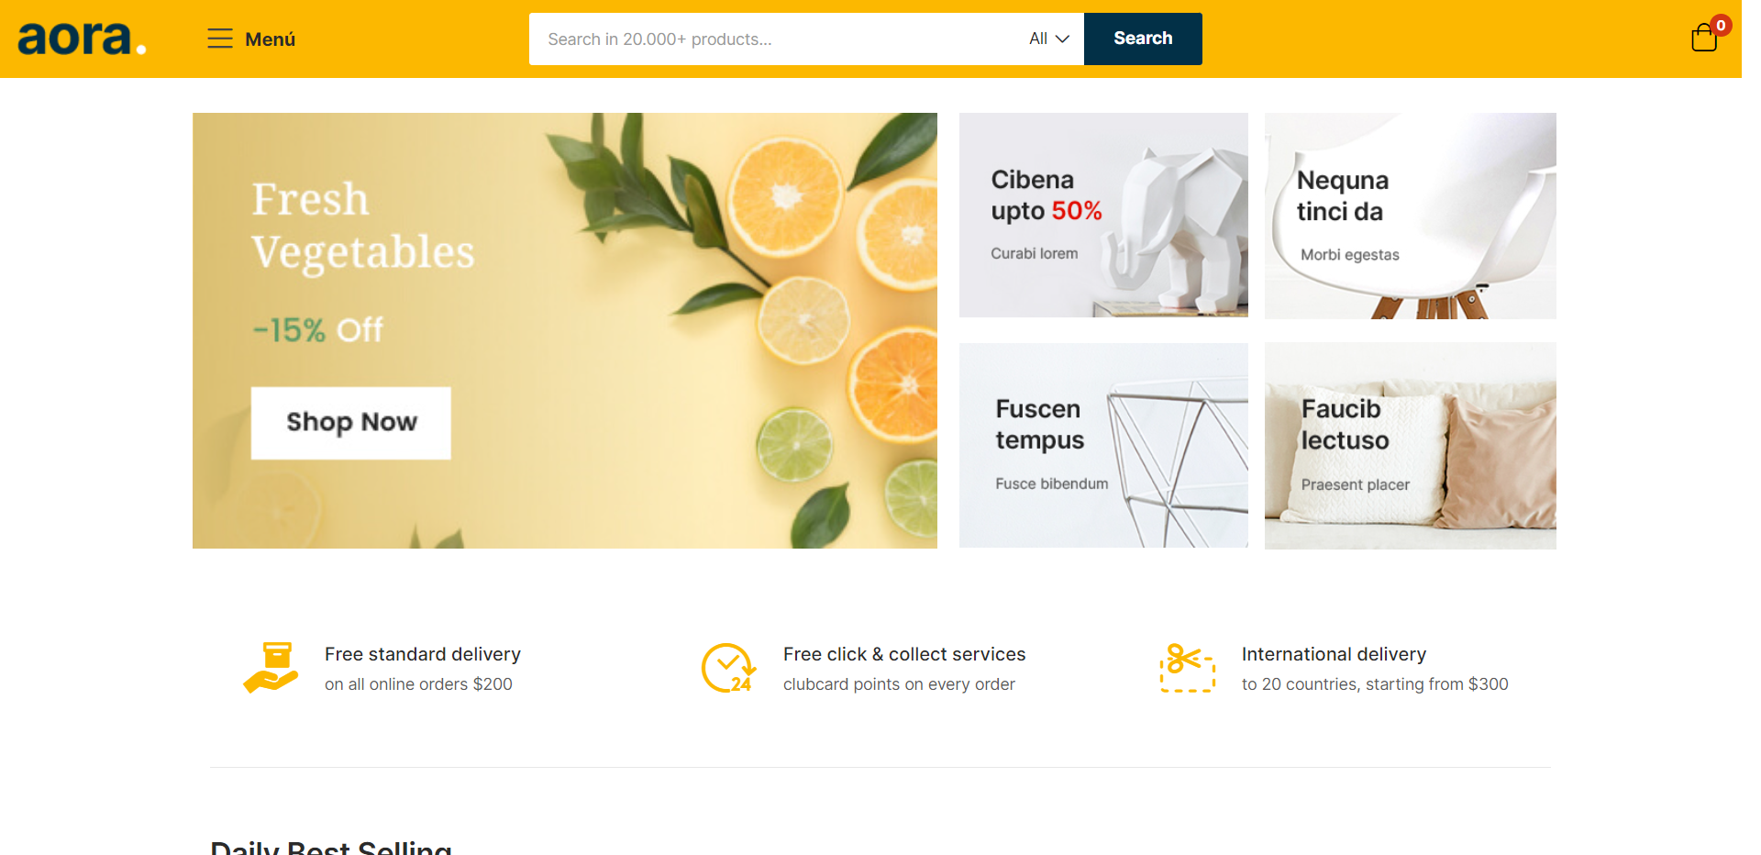Open the Faucib lectuso banner
The height and width of the screenshot is (855, 1761).
(x=1411, y=446)
